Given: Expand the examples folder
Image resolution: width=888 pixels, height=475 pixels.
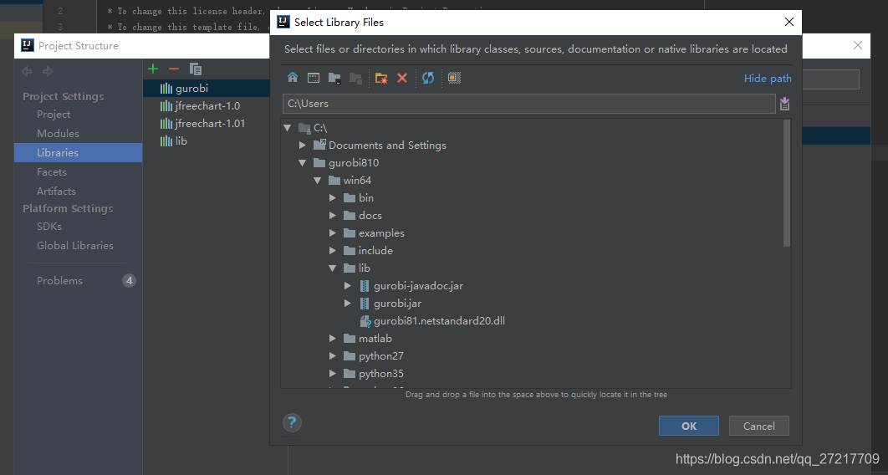Looking at the screenshot, I should (x=333, y=233).
